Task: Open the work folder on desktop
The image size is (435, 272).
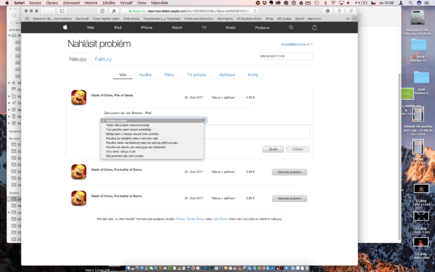Action: click(x=419, y=46)
